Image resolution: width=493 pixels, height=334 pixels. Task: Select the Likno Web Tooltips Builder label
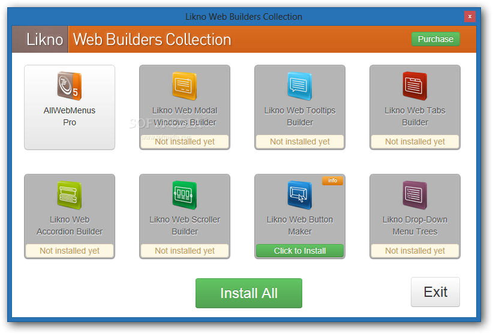tap(300, 116)
